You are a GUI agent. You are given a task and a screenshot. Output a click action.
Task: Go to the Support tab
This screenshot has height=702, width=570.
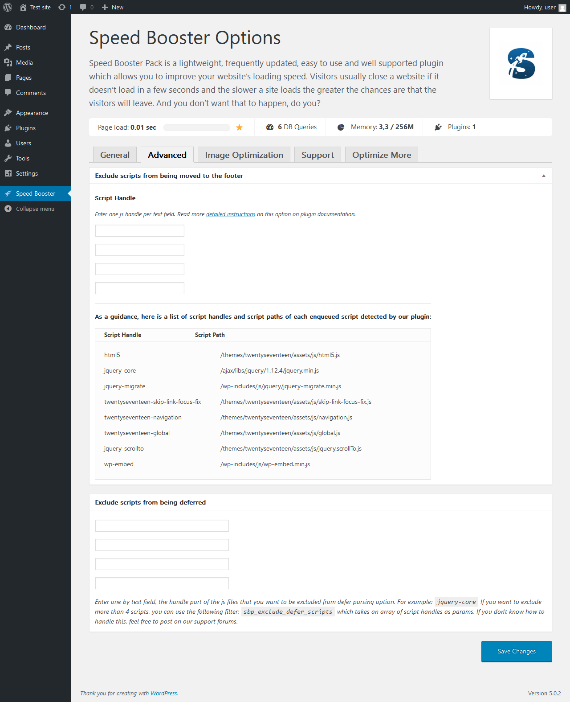click(318, 155)
